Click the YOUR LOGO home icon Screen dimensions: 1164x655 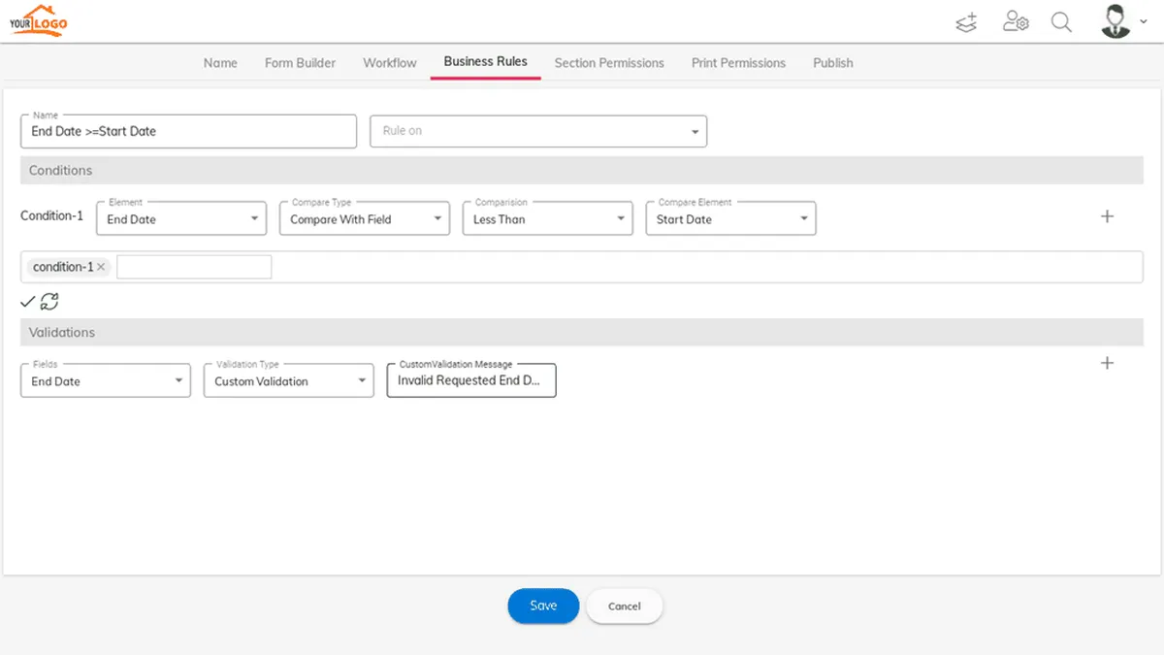click(x=38, y=20)
